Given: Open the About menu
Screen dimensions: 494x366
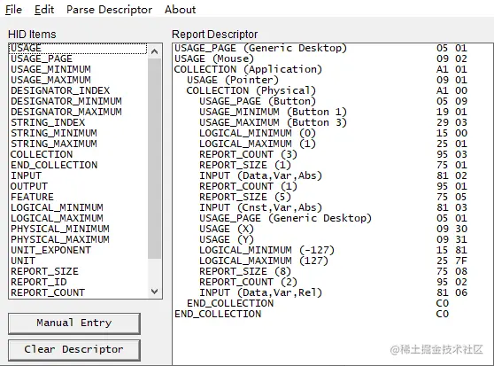Looking at the screenshot, I should click(x=181, y=10).
